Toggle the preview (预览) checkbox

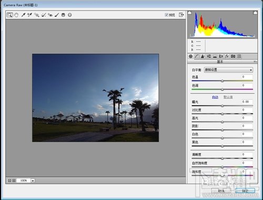click(166, 15)
